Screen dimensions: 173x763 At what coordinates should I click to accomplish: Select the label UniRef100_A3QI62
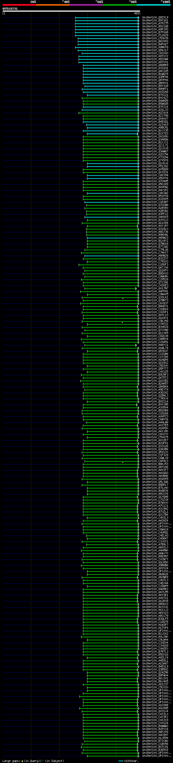155,393
